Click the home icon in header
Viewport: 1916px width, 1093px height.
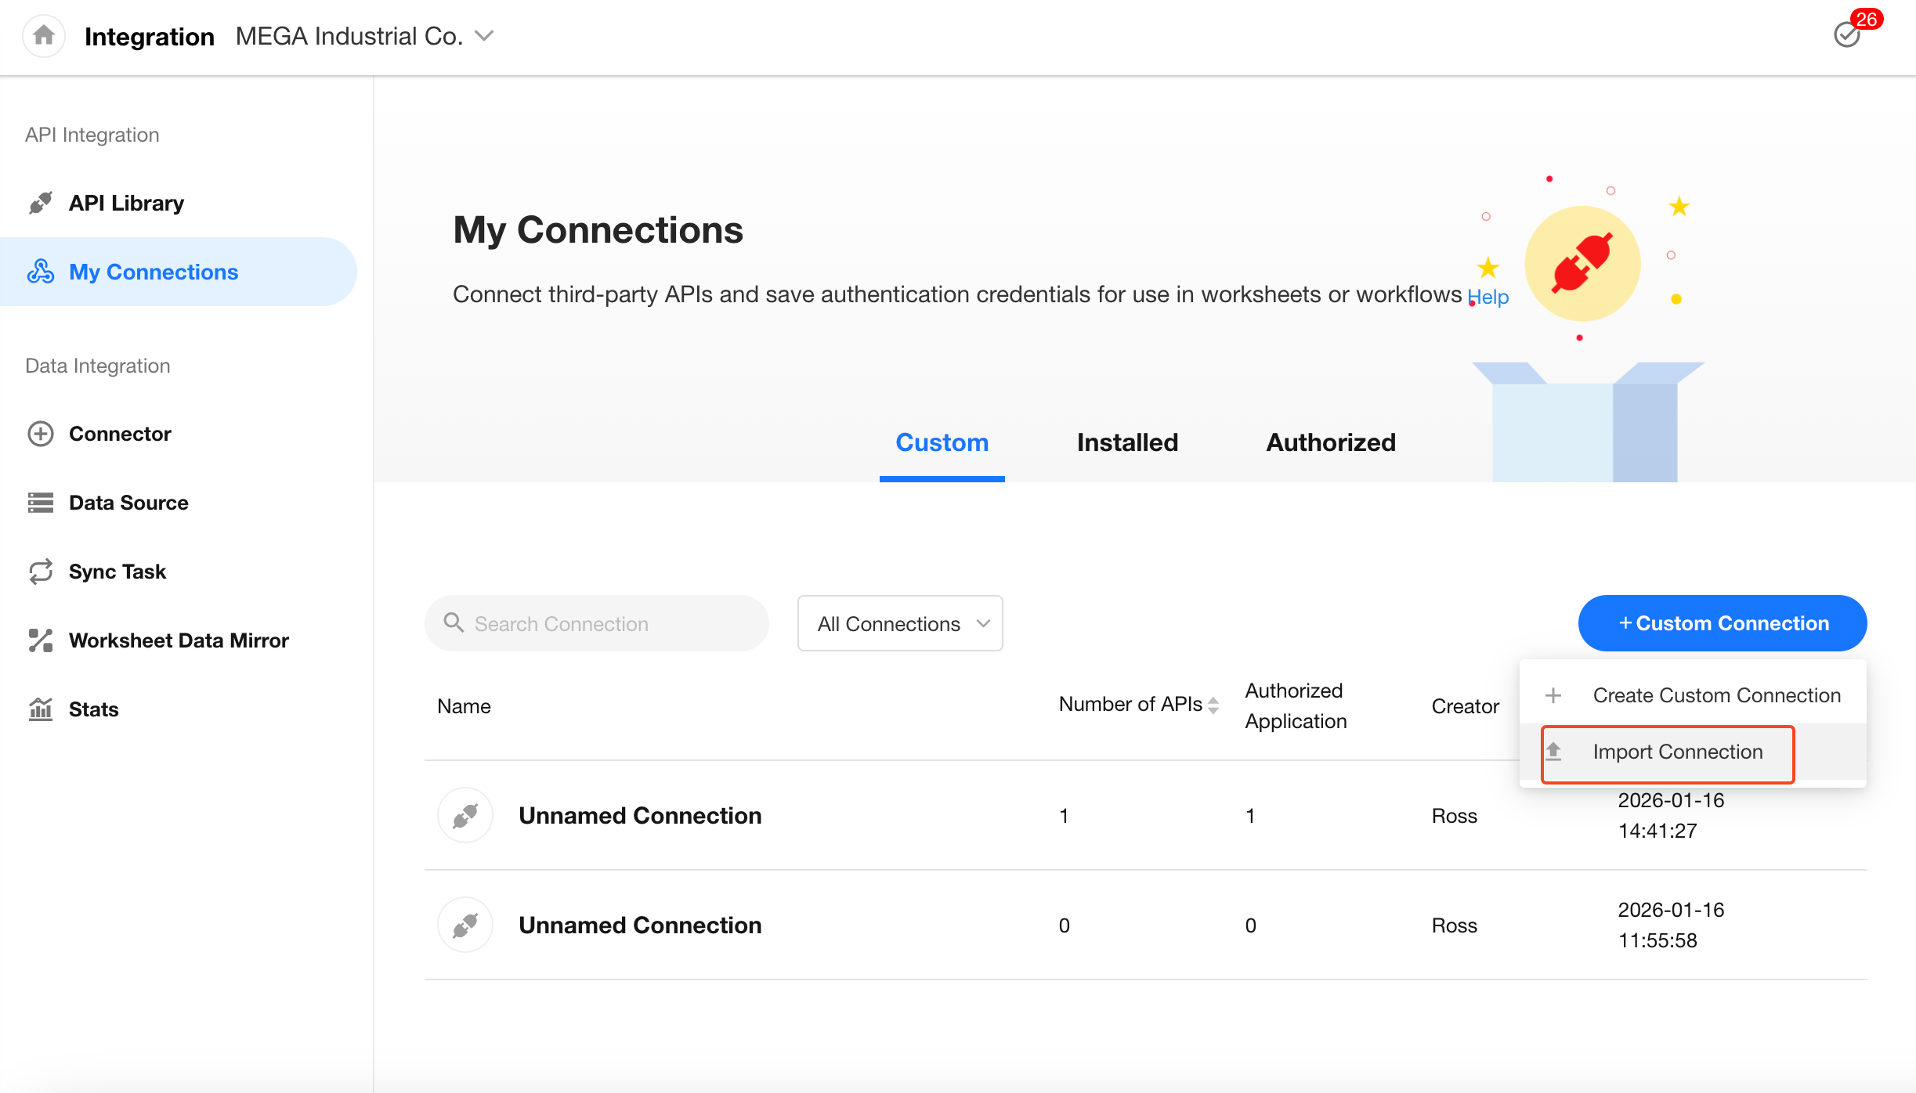click(44, 35)
